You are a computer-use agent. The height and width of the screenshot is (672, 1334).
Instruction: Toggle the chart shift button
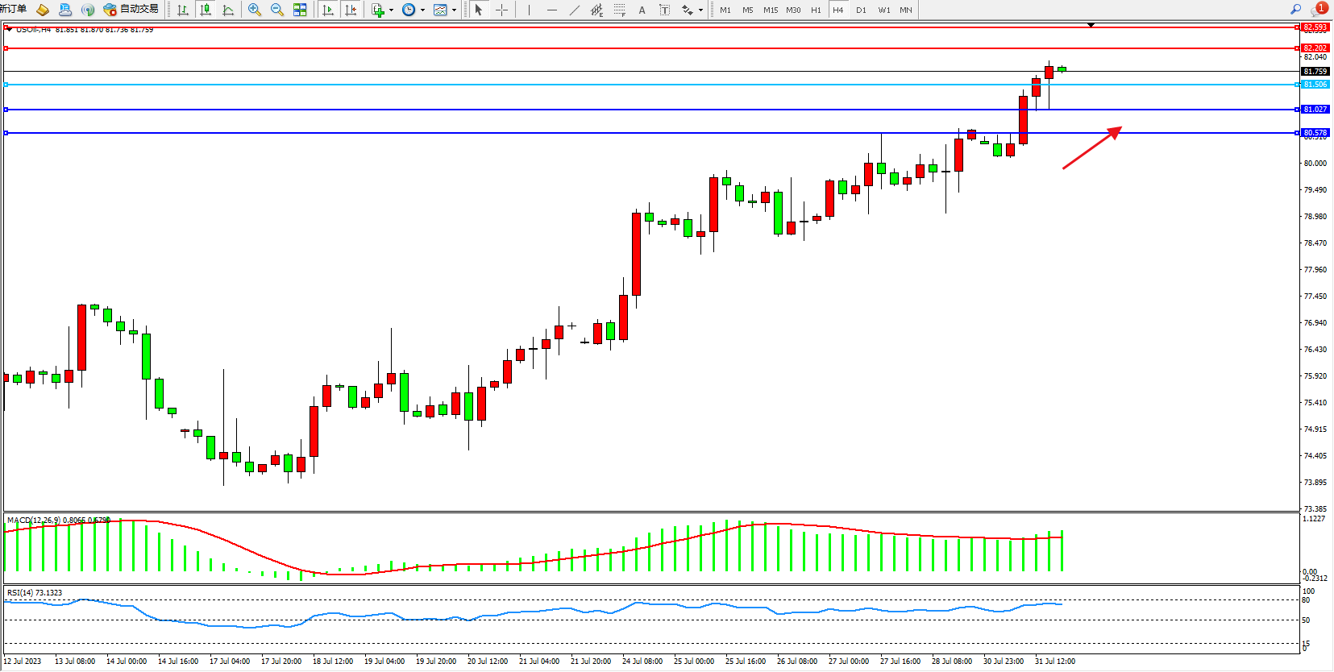click(x=351, y=10)
